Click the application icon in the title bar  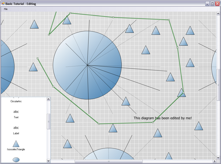[3, 4]
